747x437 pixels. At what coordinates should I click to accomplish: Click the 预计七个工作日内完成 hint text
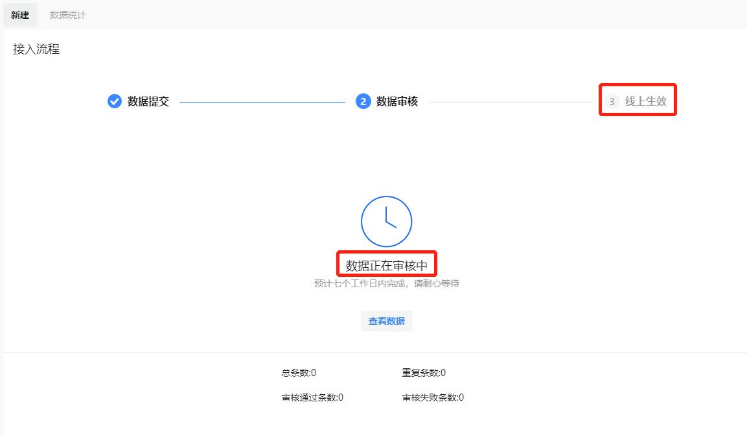click(386, 283)
